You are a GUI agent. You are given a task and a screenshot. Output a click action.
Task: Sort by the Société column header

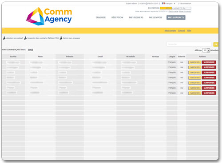point(13,57)
